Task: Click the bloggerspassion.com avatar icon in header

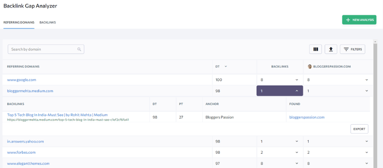Action: (310, 66)
